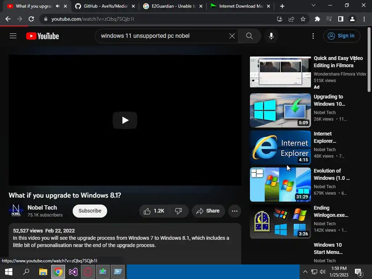Open Internet Explorer video thumbnail
The width and height of the screenshot is (372, 279).
tap(280, 147)
